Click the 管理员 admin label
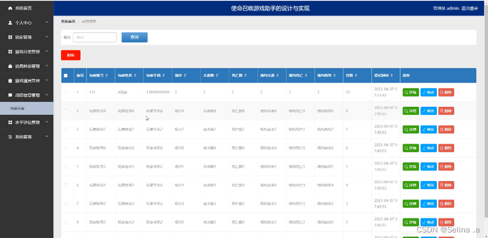 (x=446, y=8)
